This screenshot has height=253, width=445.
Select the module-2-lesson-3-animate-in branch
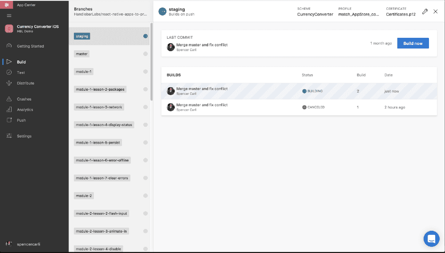[101, 231]
